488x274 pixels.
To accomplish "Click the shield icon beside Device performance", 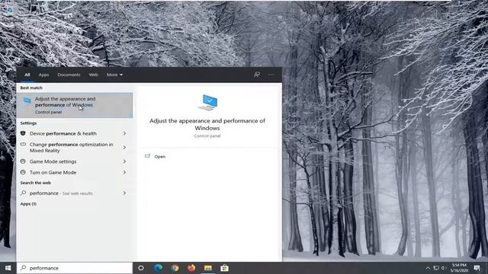I will coord(23,133).
